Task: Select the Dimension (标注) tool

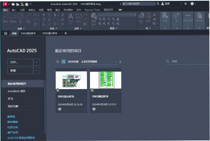Action: [x=79, y=18]
